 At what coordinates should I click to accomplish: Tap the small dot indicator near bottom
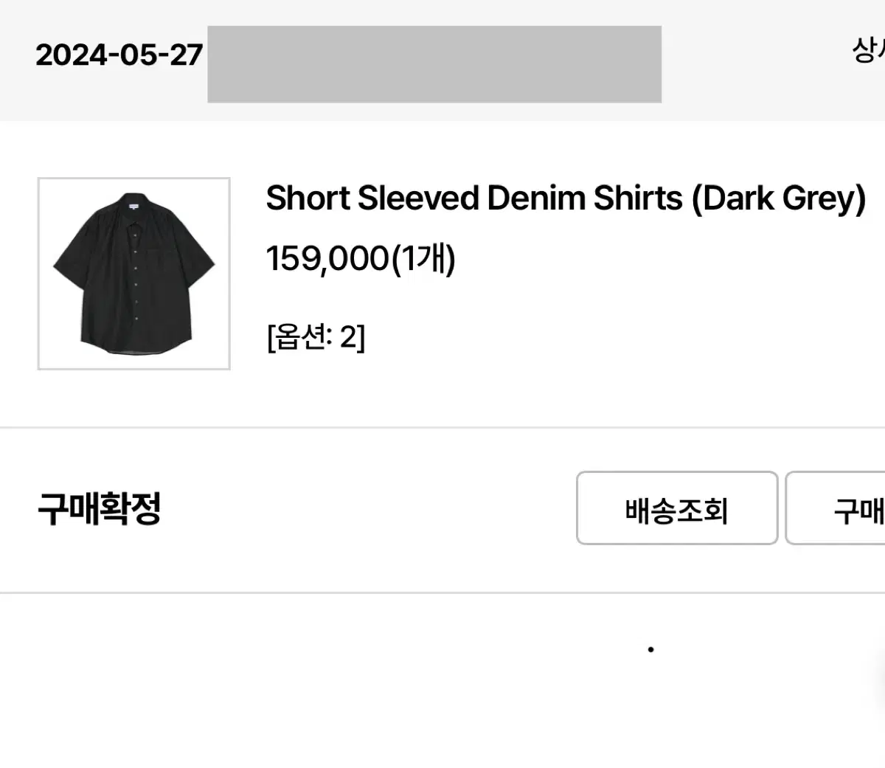[650, 649]
